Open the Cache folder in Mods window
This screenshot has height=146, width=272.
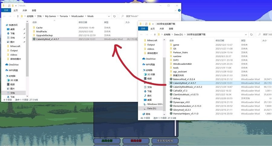point(39,28)
